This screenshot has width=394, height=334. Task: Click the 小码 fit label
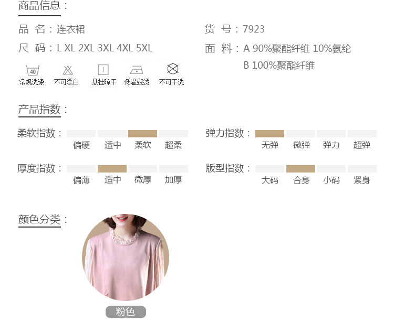tap(331, 180)
